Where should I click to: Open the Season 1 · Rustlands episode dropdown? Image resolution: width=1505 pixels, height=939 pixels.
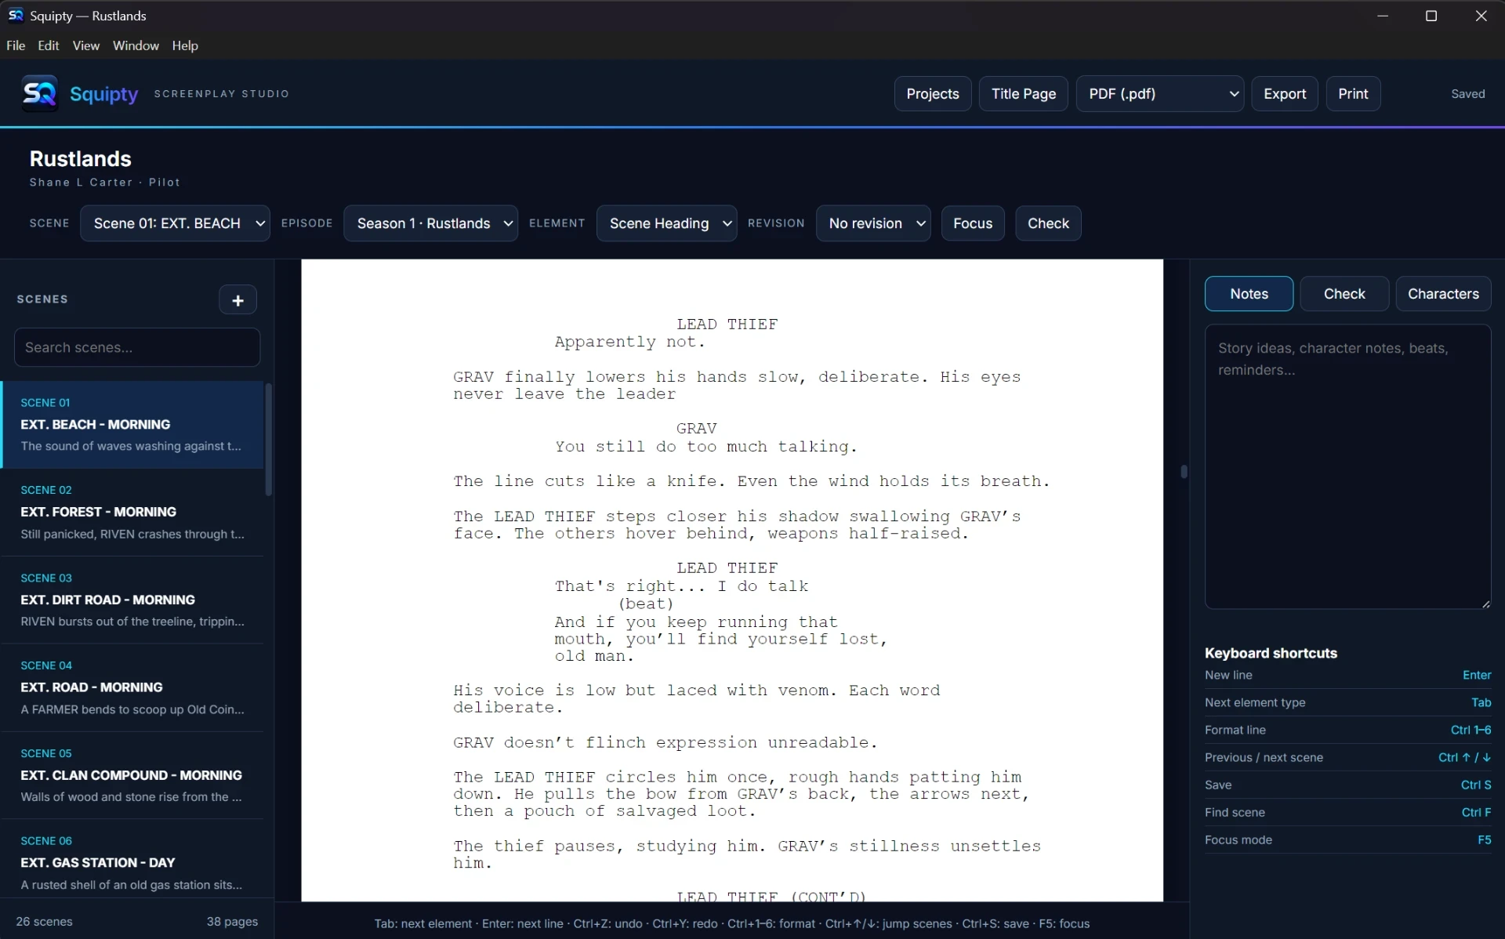coord(430,223)
